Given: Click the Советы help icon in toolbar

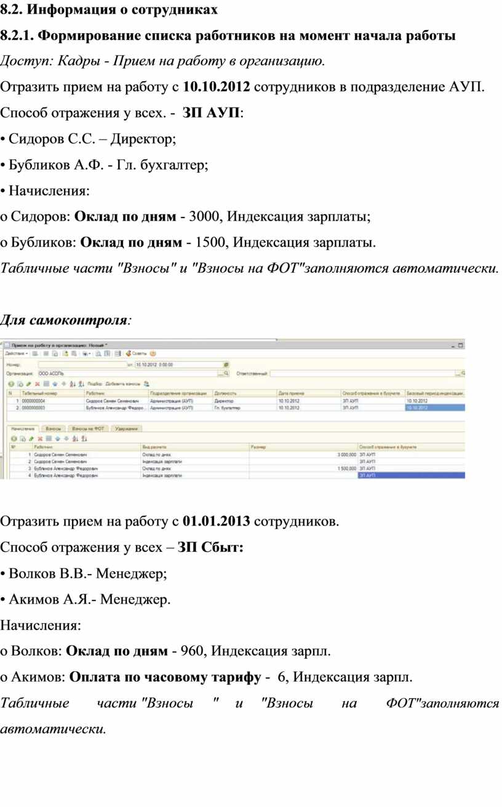Looking at the screenshot, I should point(136,354).
